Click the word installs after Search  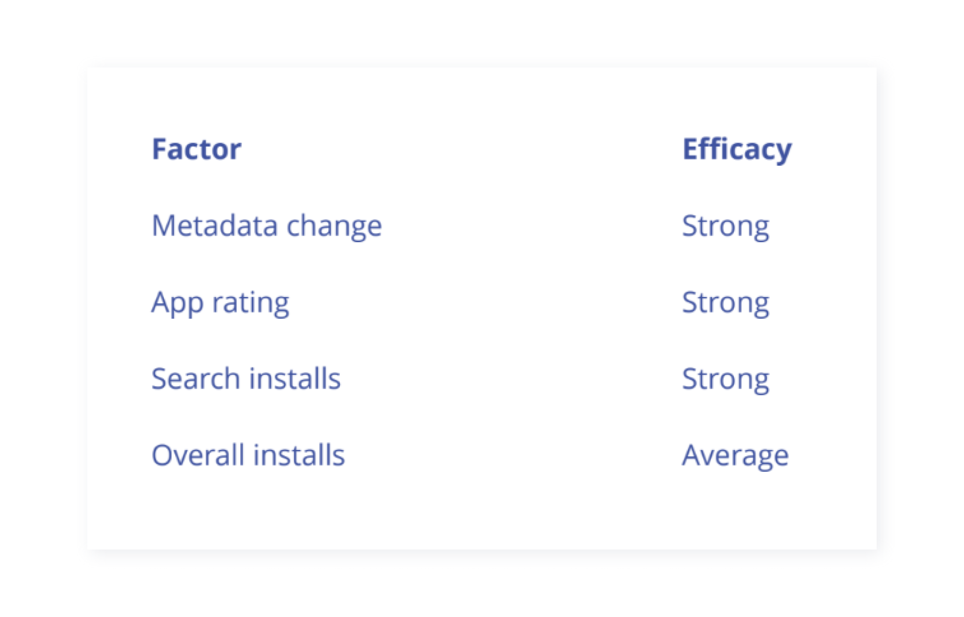295,379
